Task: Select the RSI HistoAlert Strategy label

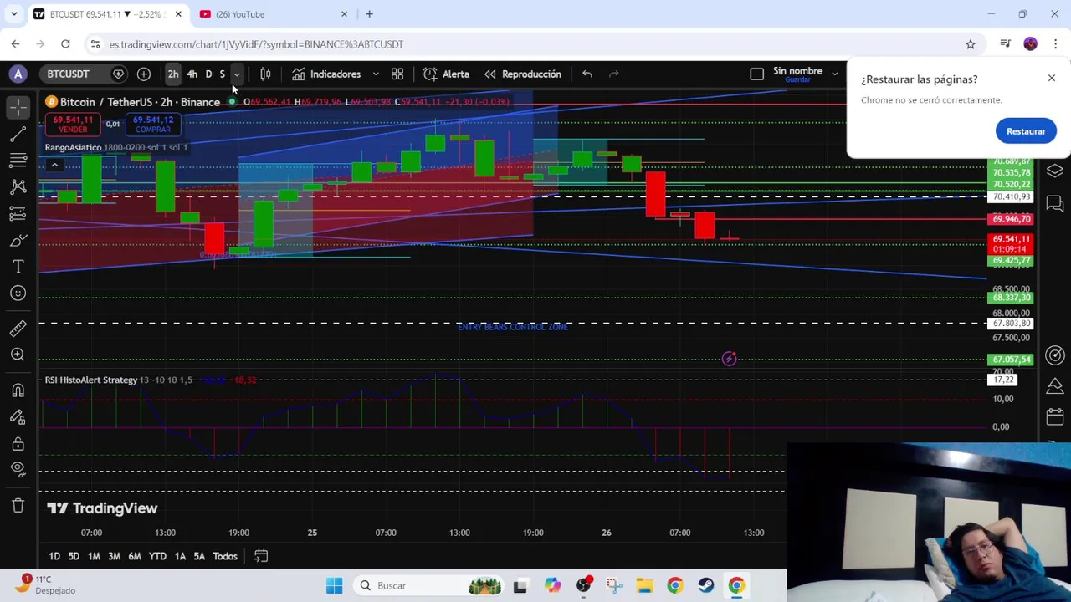Action: point(91,380)
